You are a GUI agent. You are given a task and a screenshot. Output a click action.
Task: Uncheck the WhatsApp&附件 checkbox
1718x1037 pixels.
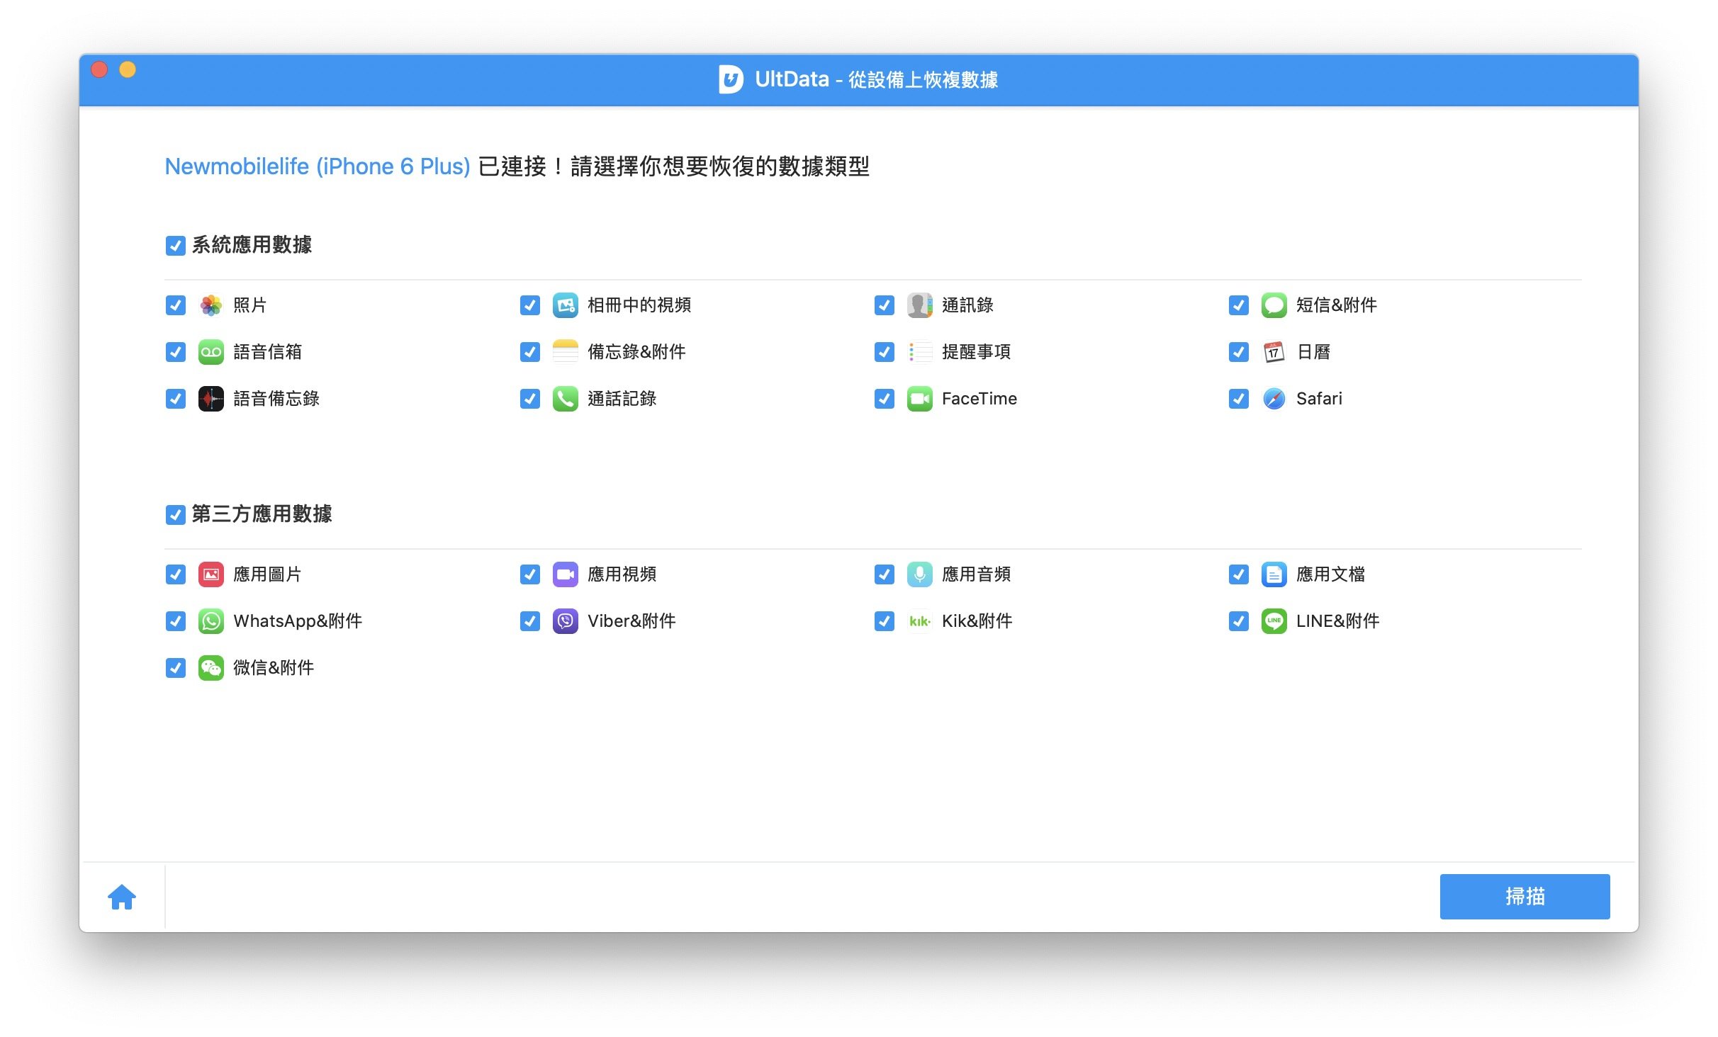tap(175, 621)
